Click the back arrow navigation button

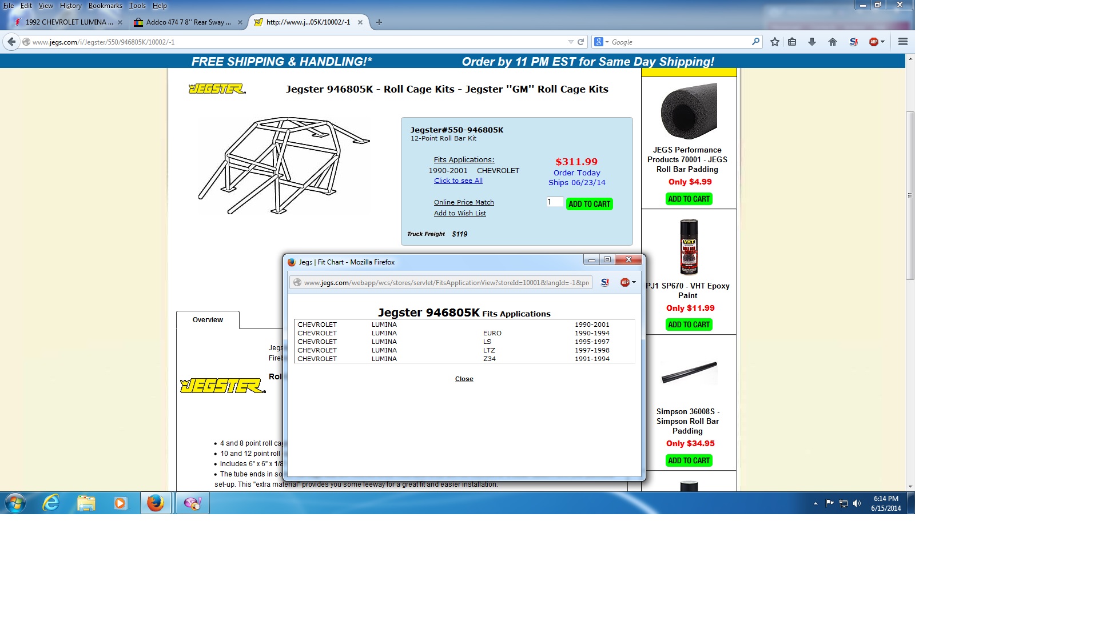[11, 42]
